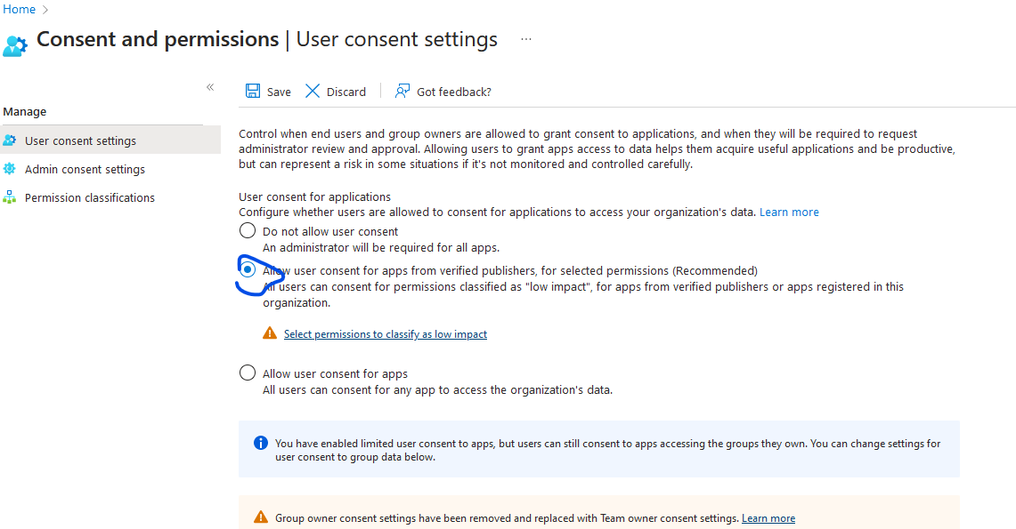Click the warning icon in Group owner banner
1016x529 pixels.
(261, 517)
